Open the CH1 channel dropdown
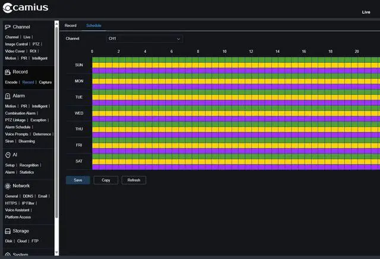 [144, 39]
